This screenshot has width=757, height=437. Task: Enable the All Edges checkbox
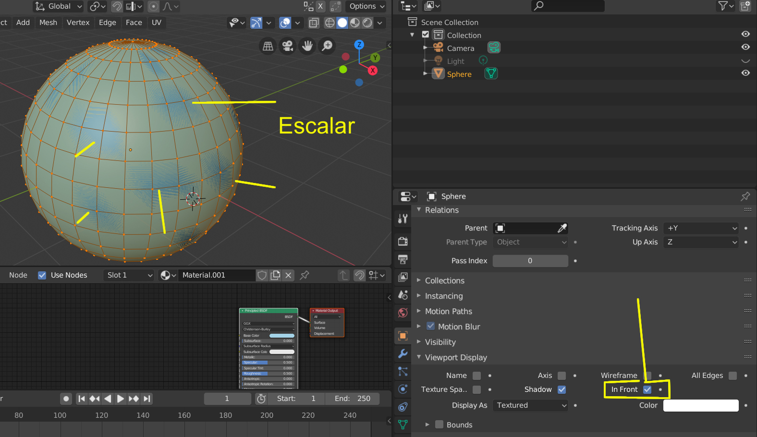click(x=733, y=376)
